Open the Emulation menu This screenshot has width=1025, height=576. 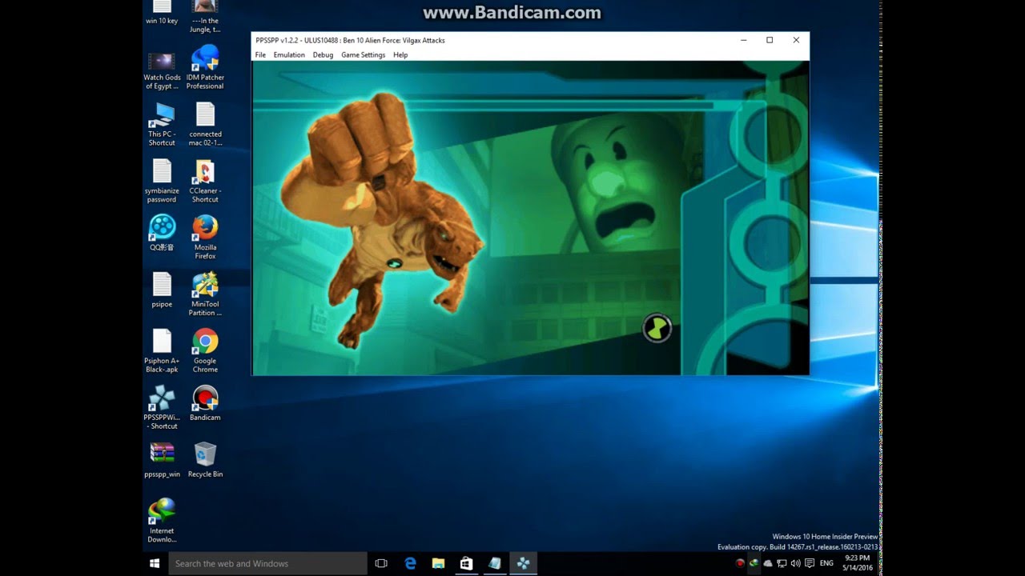pyautogui.click(x=289, y=54)
